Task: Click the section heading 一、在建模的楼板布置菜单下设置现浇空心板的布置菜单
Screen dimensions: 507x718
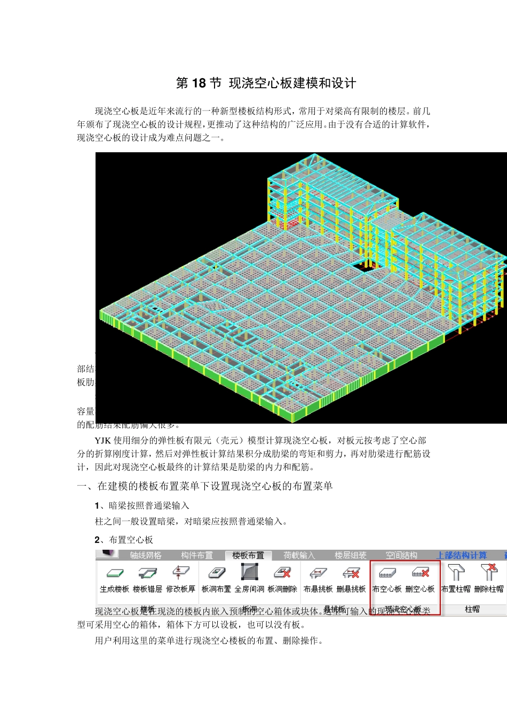Action: [x=205, y=486]
